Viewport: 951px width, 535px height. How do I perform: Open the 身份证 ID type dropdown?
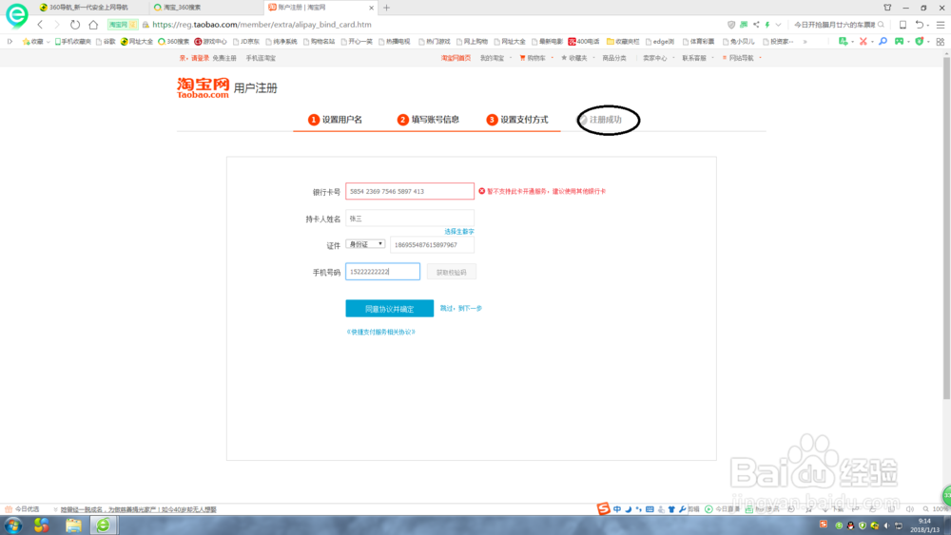pyautogui.click(x=365, y=244)
